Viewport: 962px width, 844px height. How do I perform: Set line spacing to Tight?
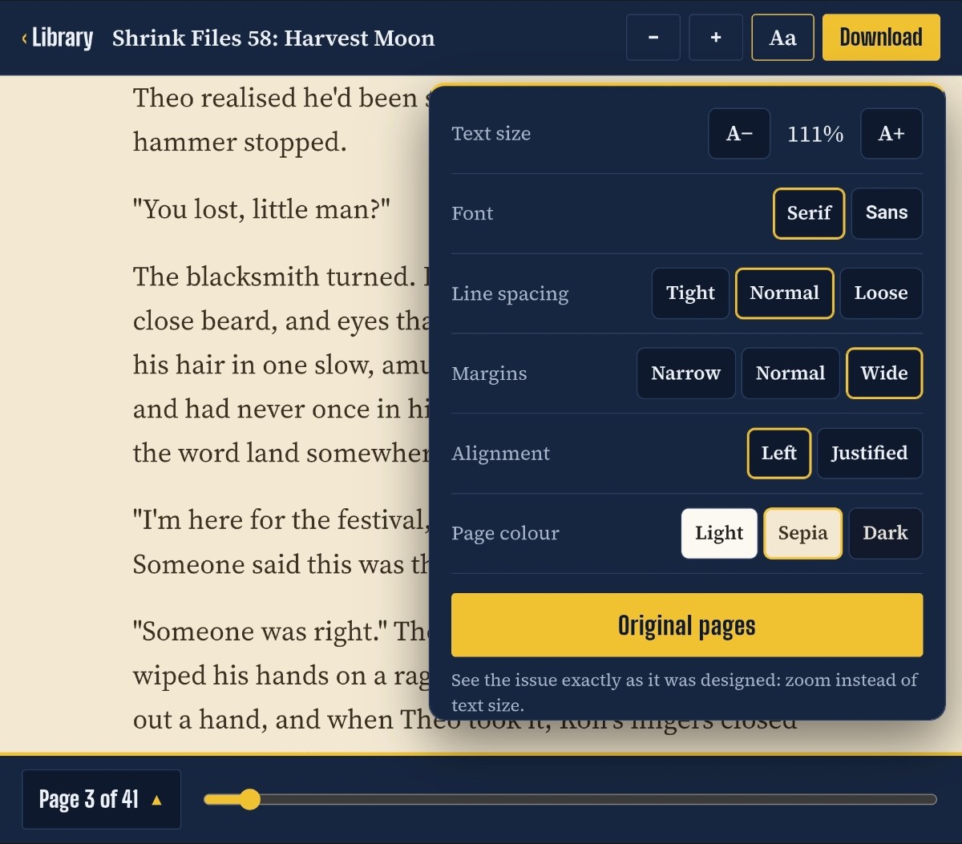690,293
